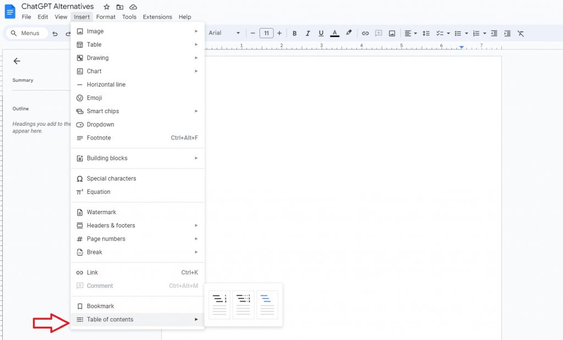This screenshot has height=340, width=563.
Task: Apply underline formatting
Action: click(x=321, y=33)
